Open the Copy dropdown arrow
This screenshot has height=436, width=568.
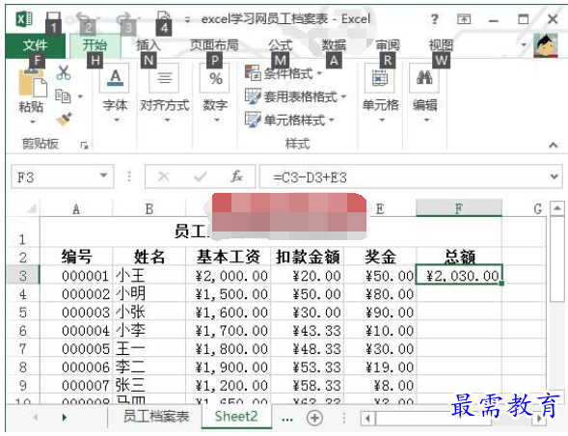tap(80, 96)
